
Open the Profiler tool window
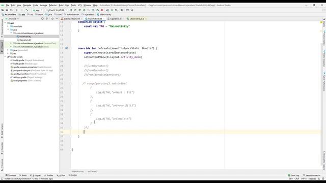point(48,175)
